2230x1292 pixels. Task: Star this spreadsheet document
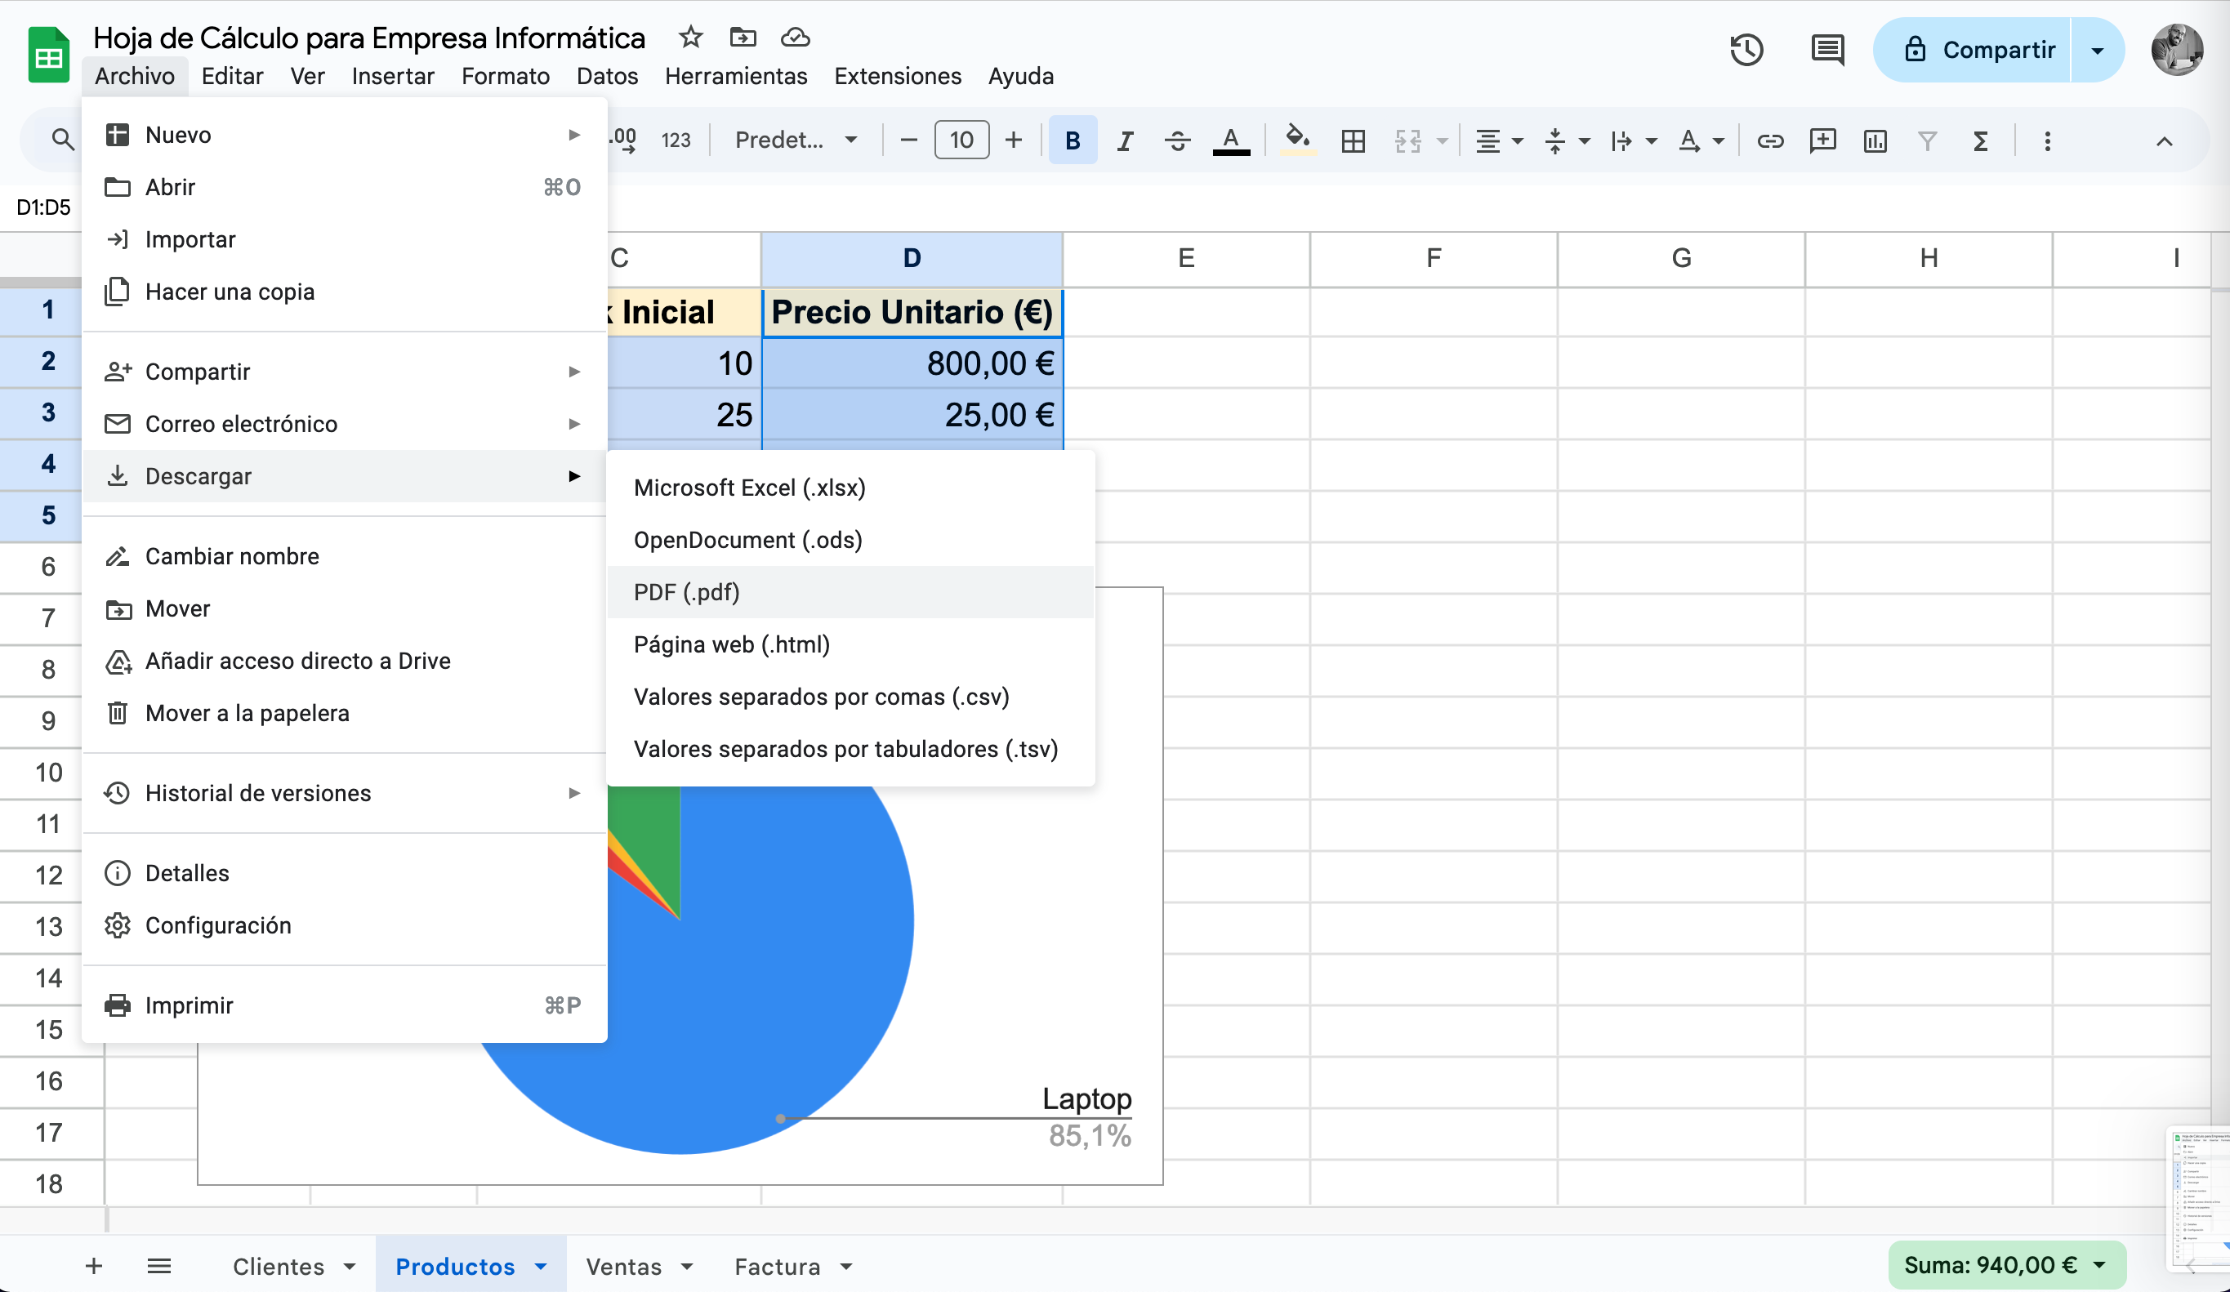point(690,38)
